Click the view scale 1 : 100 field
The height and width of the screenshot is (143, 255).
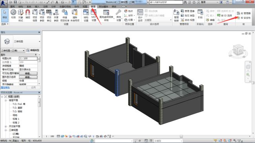coord(28,58)
